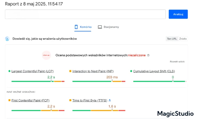Screen dimensions: 197x119
Task: Click the mobile phone icon for Komórka
Action: point(76,27)
